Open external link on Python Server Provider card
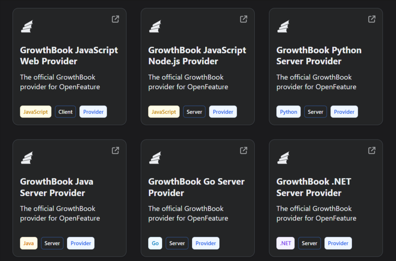Image resolution: width=396 pixels, height=261 pixels. [372, 19]
